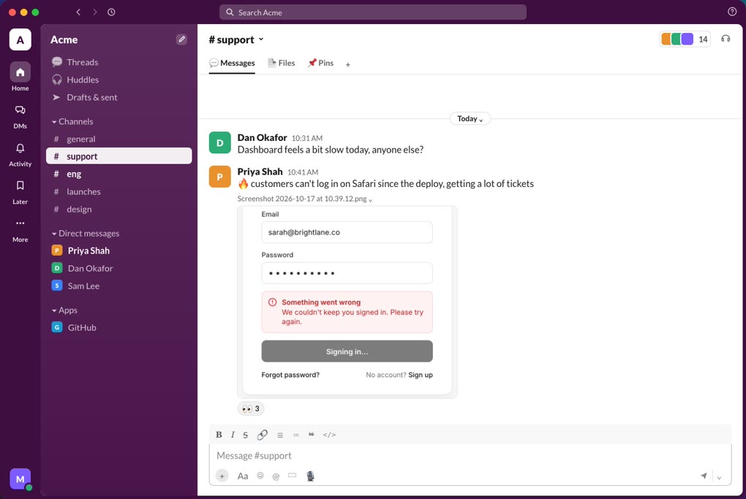The height and width of the screenshot is (499, 746).
Task: Open the #support channel name dropdown
Action: click(236, 39)
